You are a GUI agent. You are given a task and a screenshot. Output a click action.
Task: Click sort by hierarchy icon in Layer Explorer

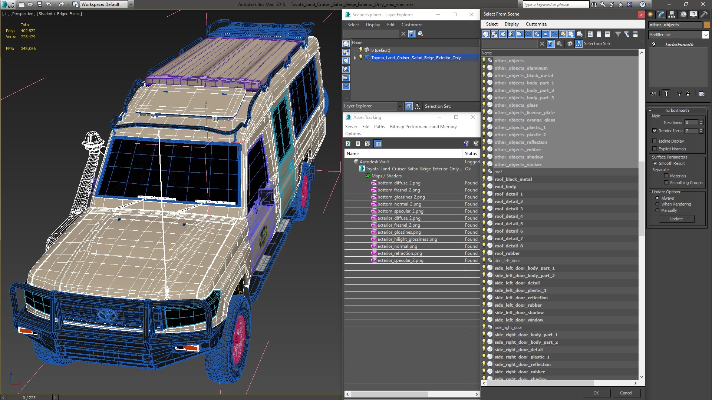[x=418, y=106]
